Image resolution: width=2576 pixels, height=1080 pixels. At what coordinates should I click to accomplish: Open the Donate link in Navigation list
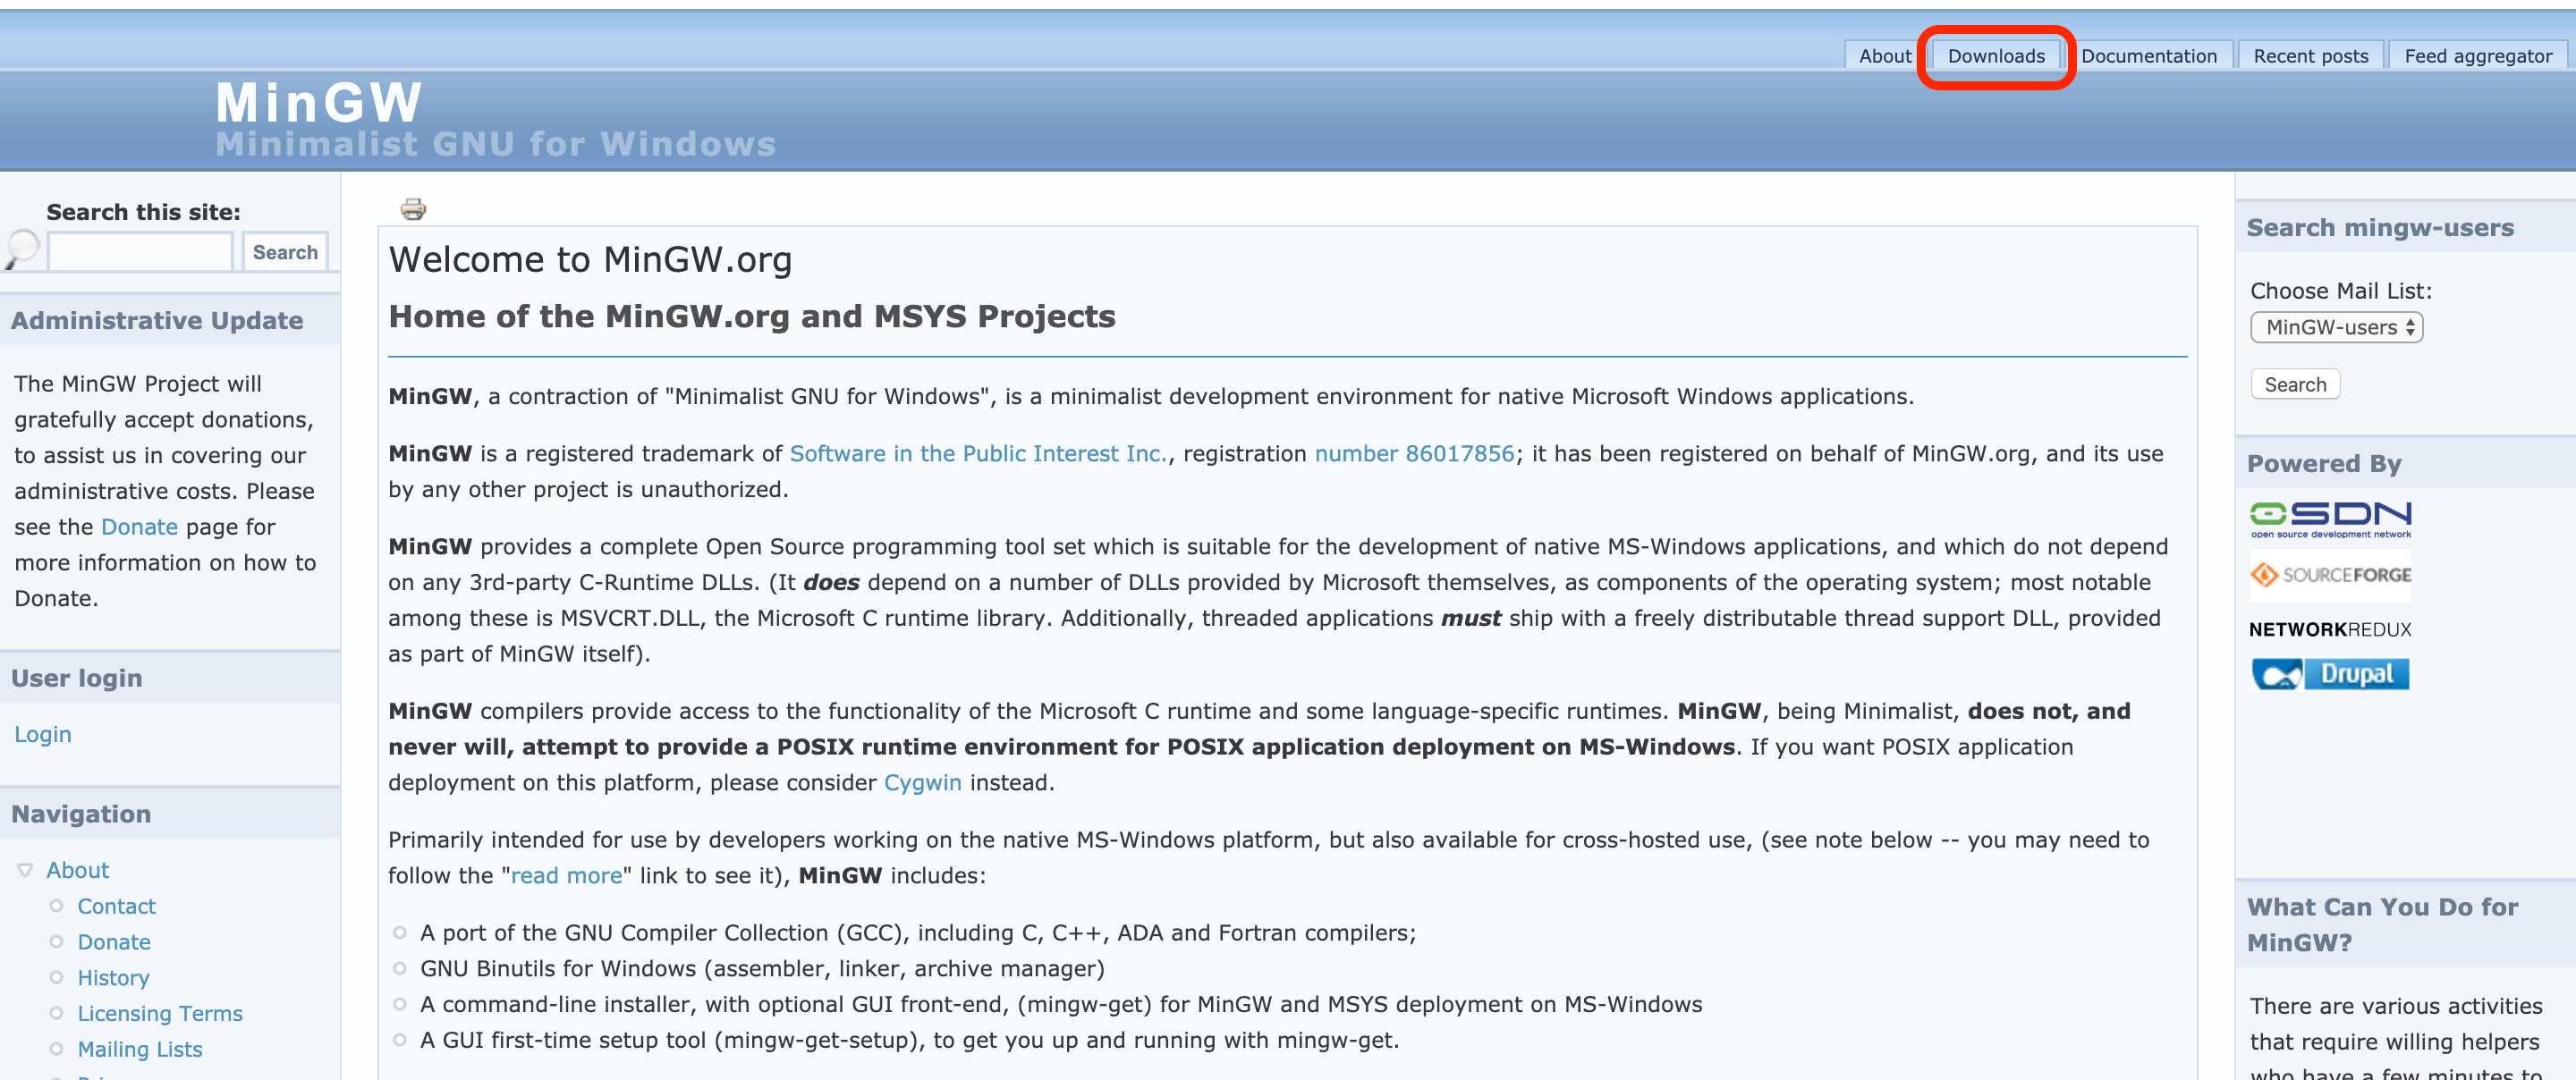[114, 942]
